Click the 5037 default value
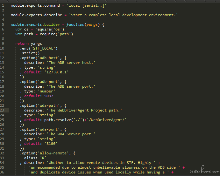 pos(49,96)
